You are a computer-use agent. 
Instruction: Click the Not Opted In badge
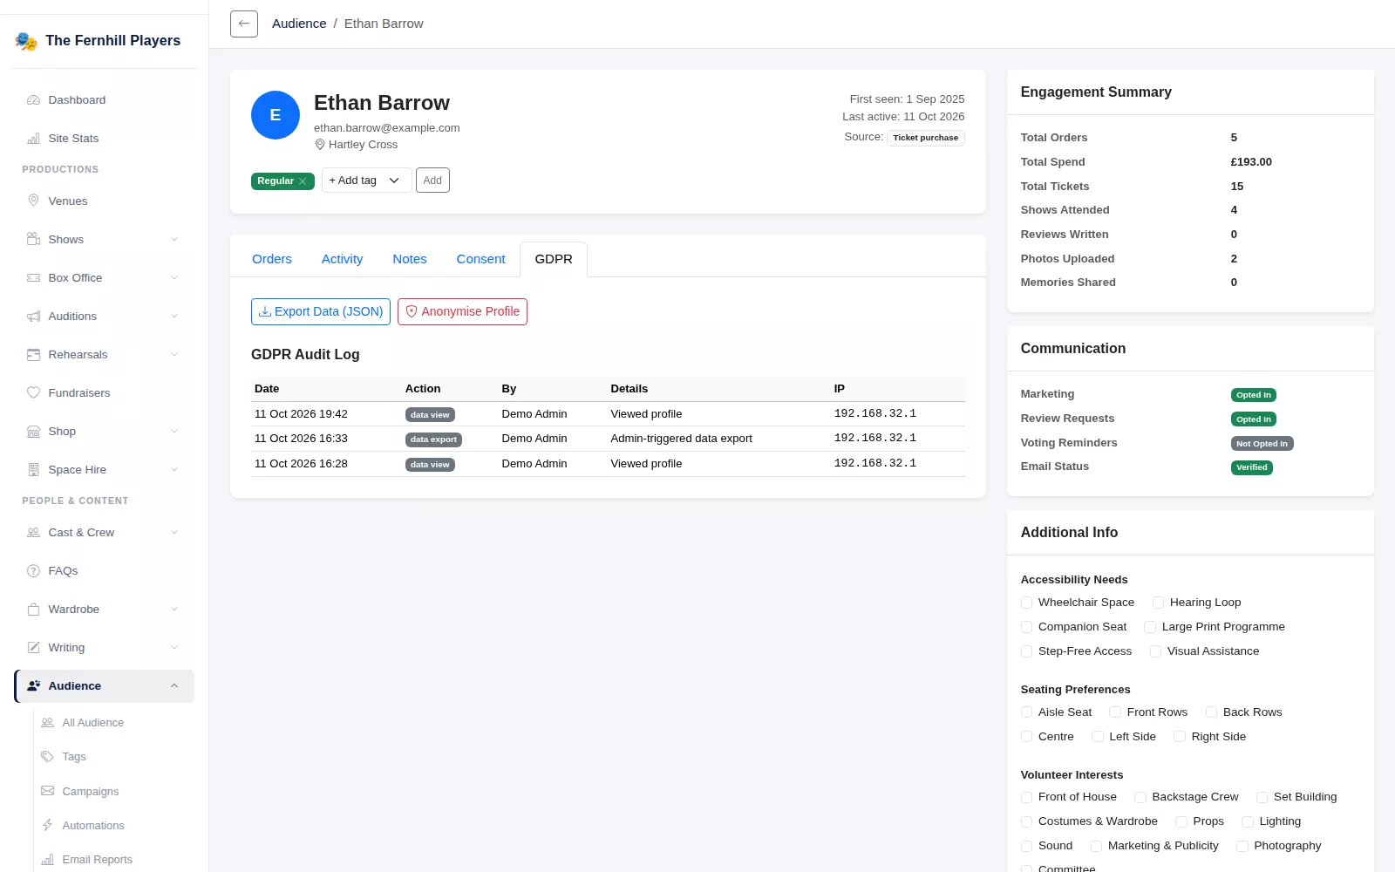coord(1262,444)
